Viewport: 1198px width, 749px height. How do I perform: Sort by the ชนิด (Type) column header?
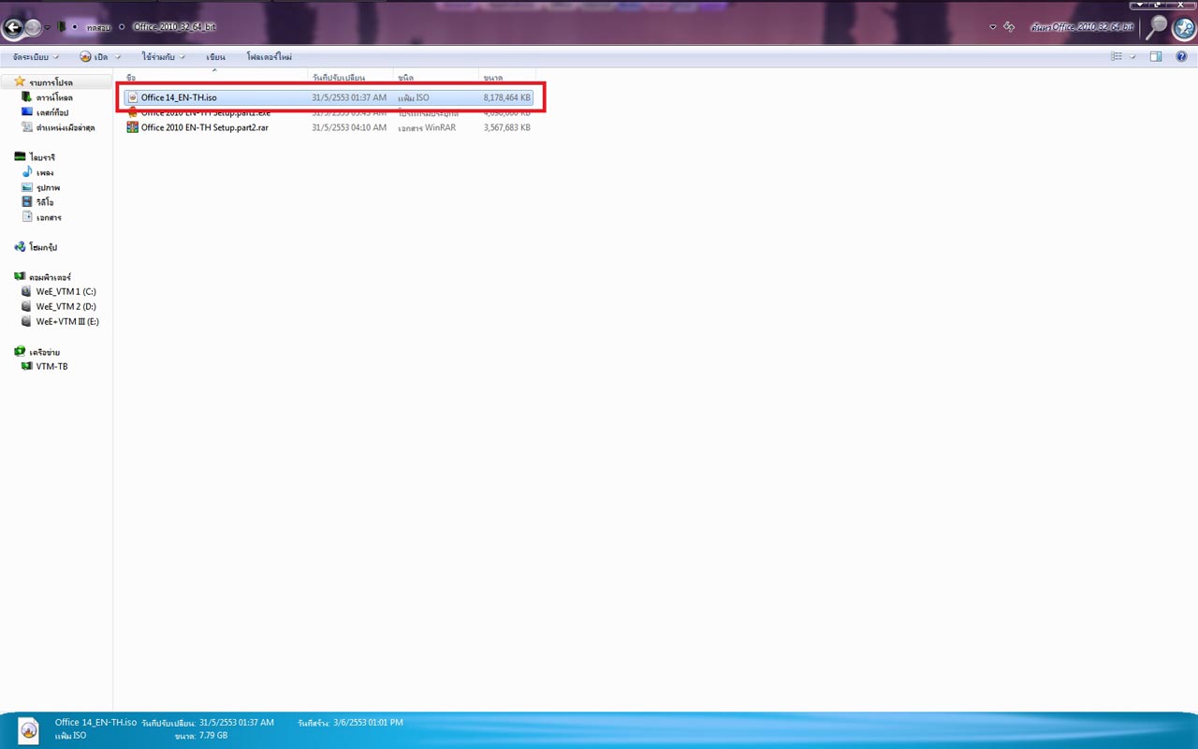click(436, 77)
